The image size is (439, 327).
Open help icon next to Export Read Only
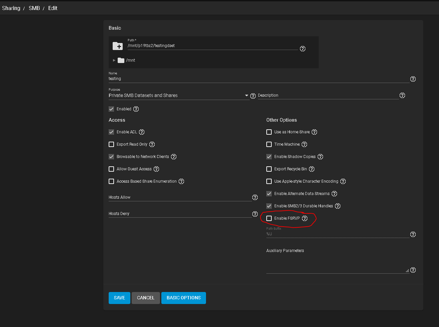(152, 144)
